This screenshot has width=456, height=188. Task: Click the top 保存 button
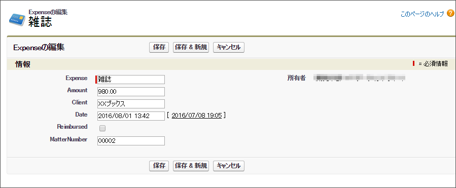click(159, 47)
